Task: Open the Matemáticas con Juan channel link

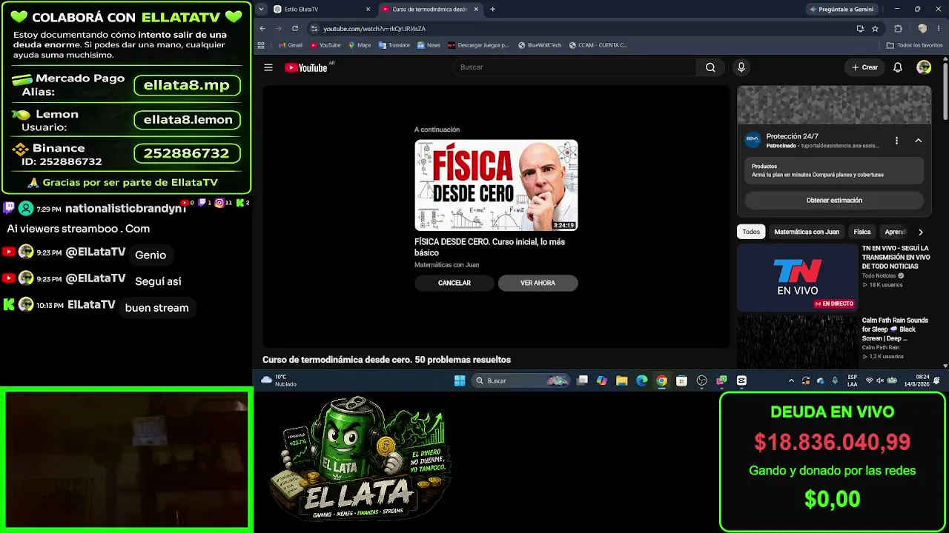Action: coord(446,265)
